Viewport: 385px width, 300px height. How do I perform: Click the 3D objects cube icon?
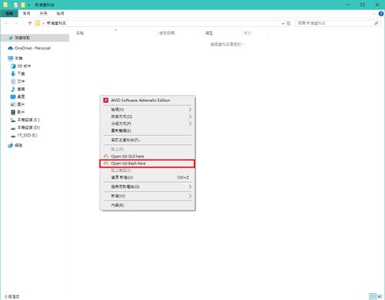point(13,66)
